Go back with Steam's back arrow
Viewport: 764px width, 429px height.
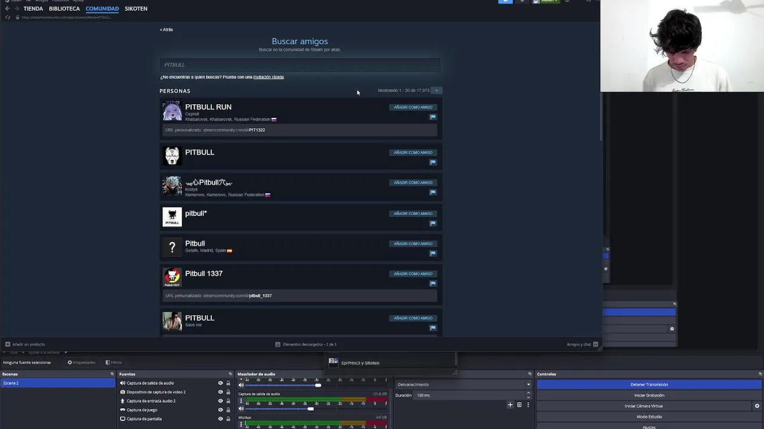pyautogui.click(x=7, y=8)
